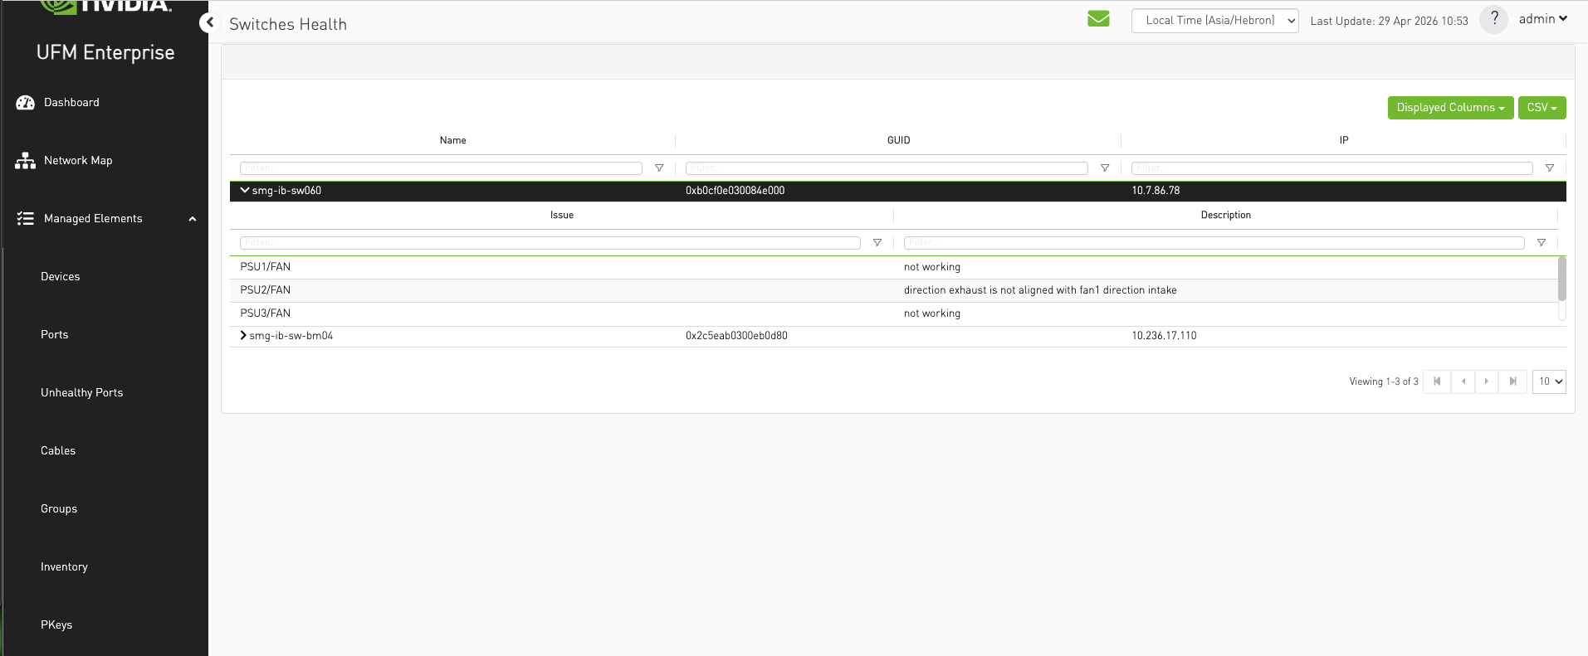Sort by the Name column header
1588x656 pixels.
452,141
